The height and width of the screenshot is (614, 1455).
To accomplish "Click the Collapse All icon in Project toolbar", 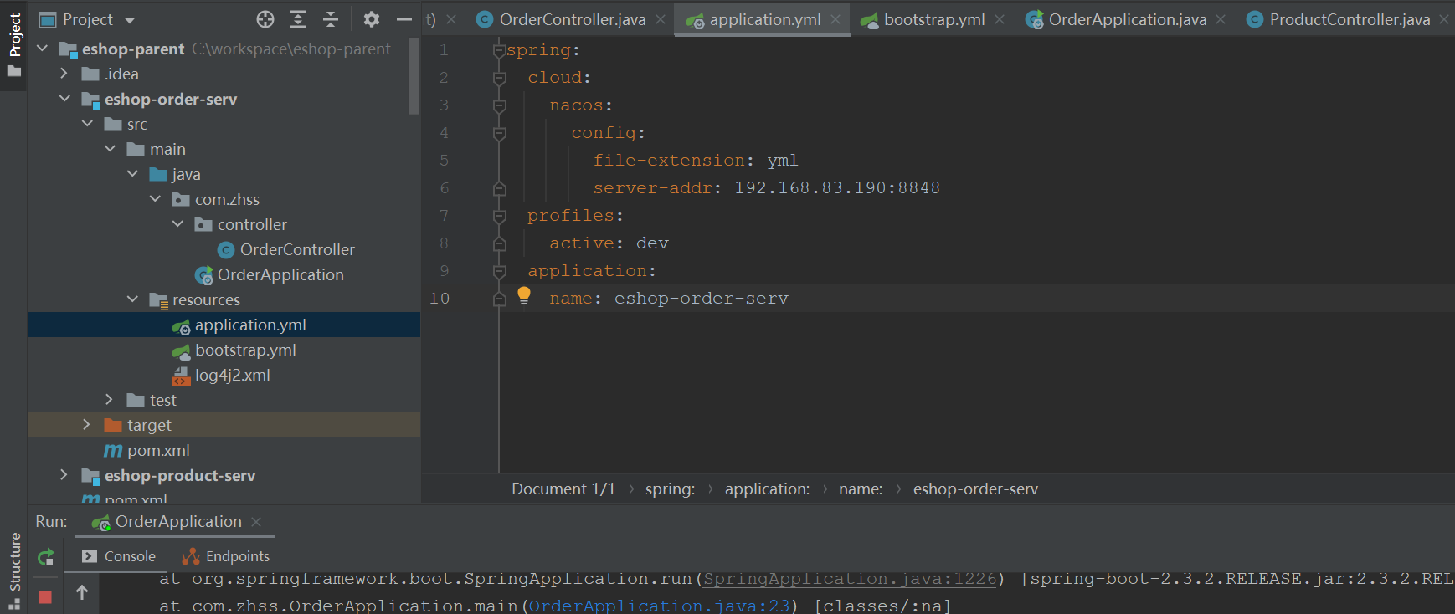I will click(331, 19).
